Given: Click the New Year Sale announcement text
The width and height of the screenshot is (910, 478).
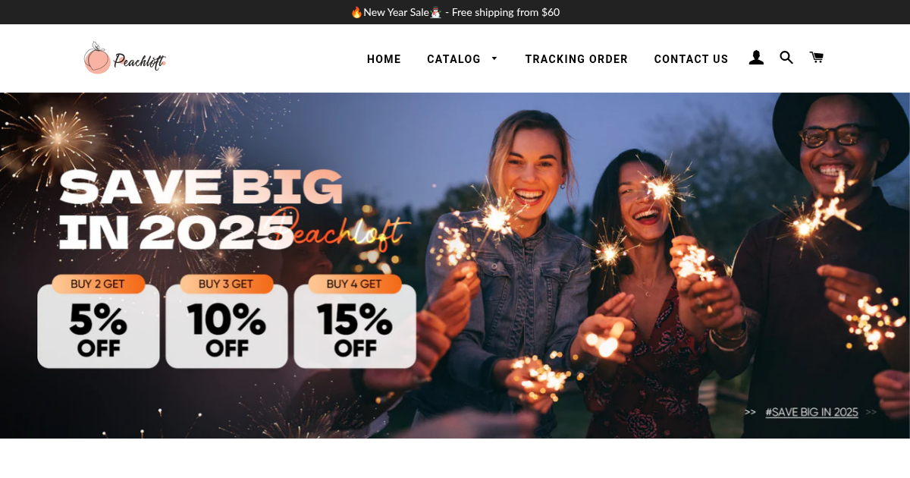Looking at the screenshot, I should (x=396, y=12).
